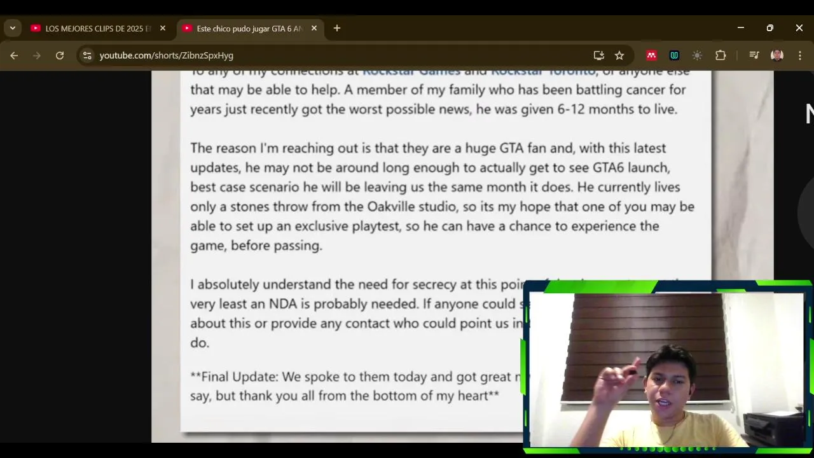
Task: Select the Este chico pudo jugar GTA 6 tab
Action: click(249, 29)
